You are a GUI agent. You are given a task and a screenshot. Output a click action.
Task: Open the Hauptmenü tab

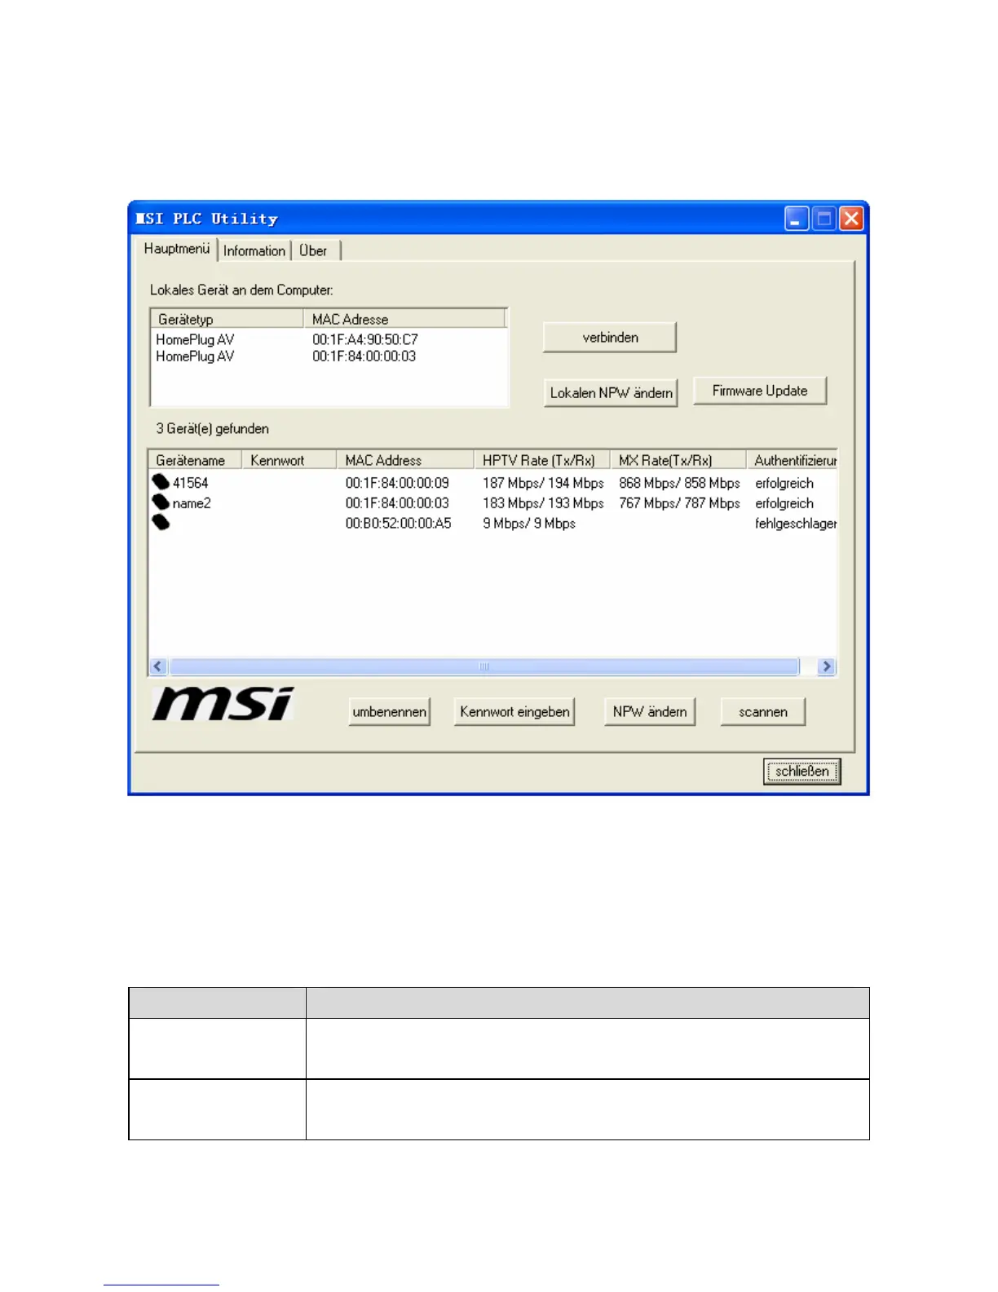click(x=176, y=249)
